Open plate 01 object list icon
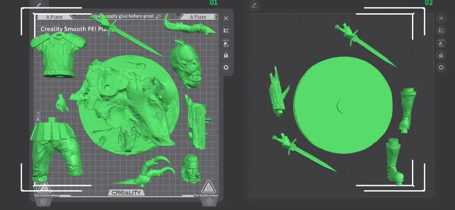 (x=226, y=30)
